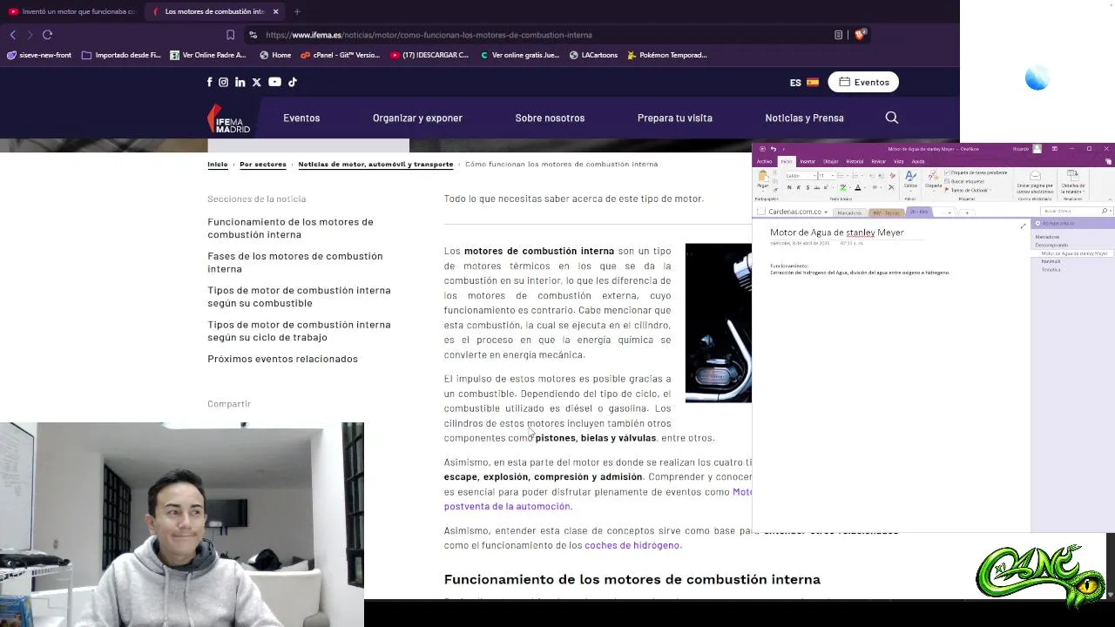1115x627 pixels.
Task: Open 'Detalles de la reunión' dropdown
Action: click(1073, 181)
